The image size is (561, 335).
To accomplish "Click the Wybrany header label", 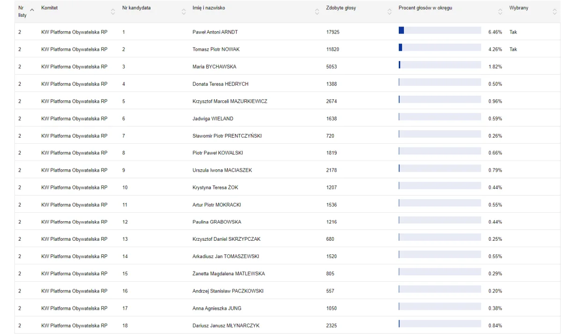I will coord(519,8).
